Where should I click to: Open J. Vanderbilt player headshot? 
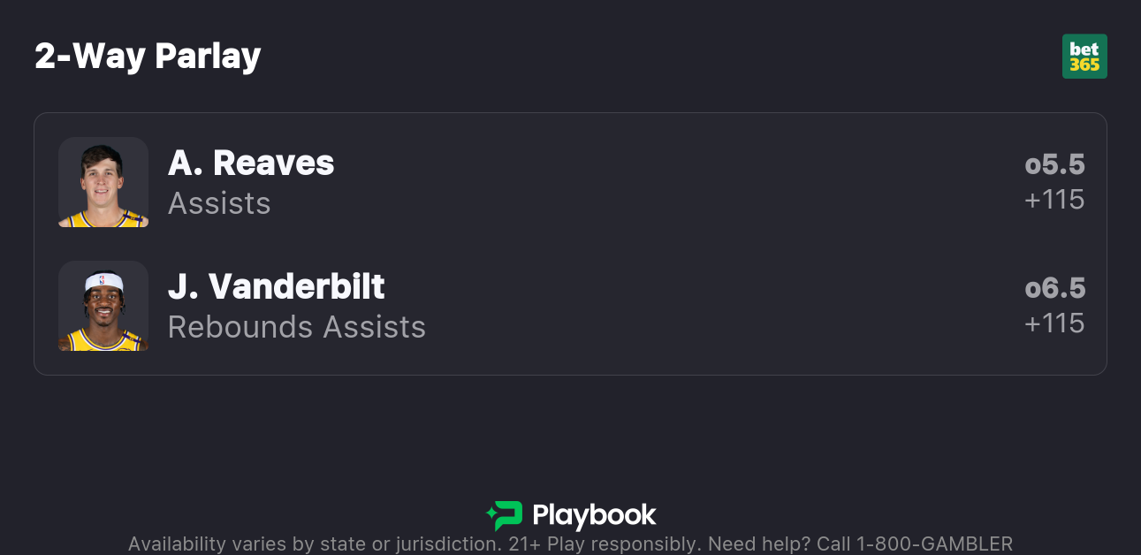pyautogui.click(x=103, y=306)
